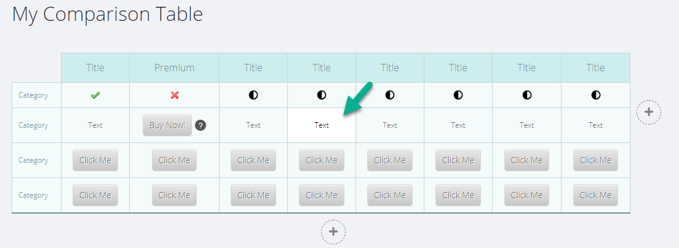Click the Click Me button under Premium, third row
This screenshot has width=679, height=248.
pos(175,160)
